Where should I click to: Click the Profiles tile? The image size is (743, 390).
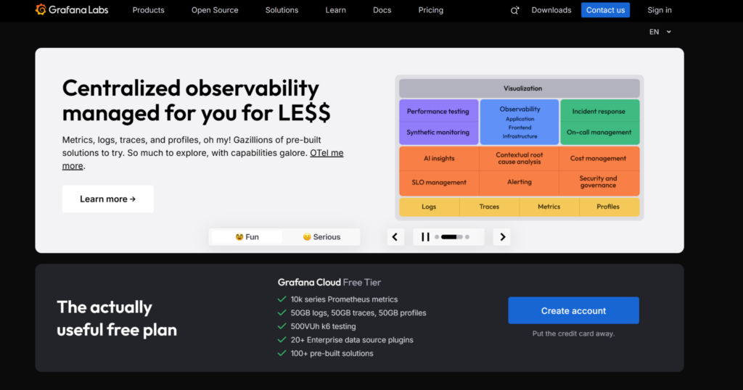[x=609, y=207]
